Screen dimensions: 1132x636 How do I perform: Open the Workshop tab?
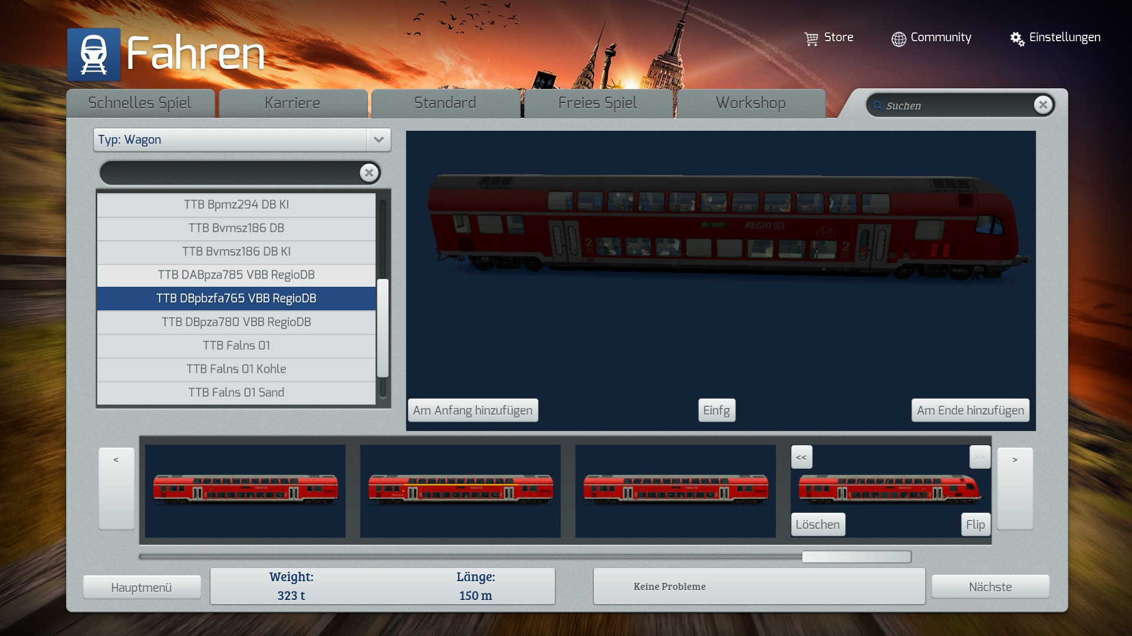751,103
